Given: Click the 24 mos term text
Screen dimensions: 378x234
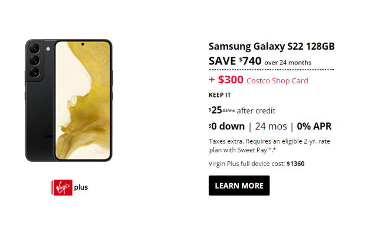Looking at the screenshot, I should pos(271,126).
